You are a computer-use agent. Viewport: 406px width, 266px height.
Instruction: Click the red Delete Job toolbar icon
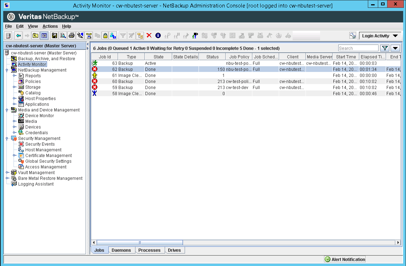[149, 36]
